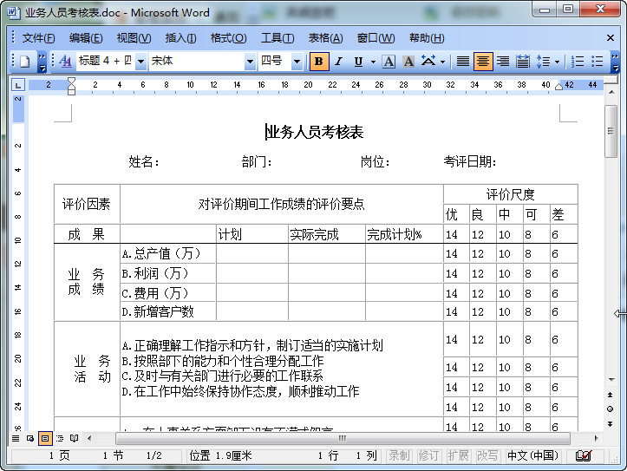Toggle 修订 track changes in status bar
The height and width of the screenshot is (471, 627).
[428, 455]
